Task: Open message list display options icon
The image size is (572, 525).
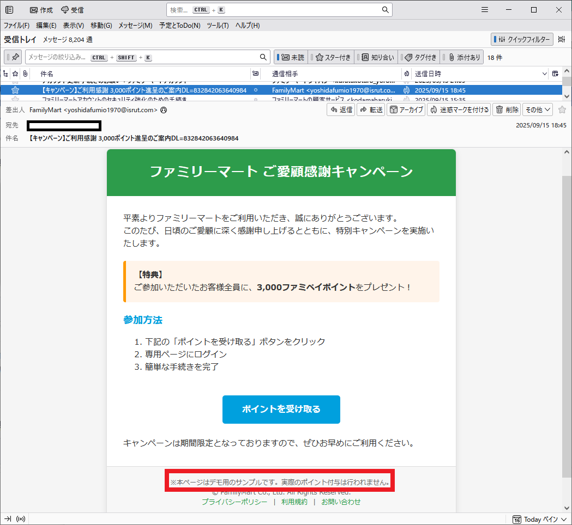Action: [561, 39]
